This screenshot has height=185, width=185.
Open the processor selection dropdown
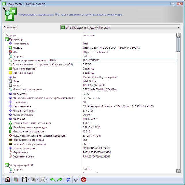(120, 27)
